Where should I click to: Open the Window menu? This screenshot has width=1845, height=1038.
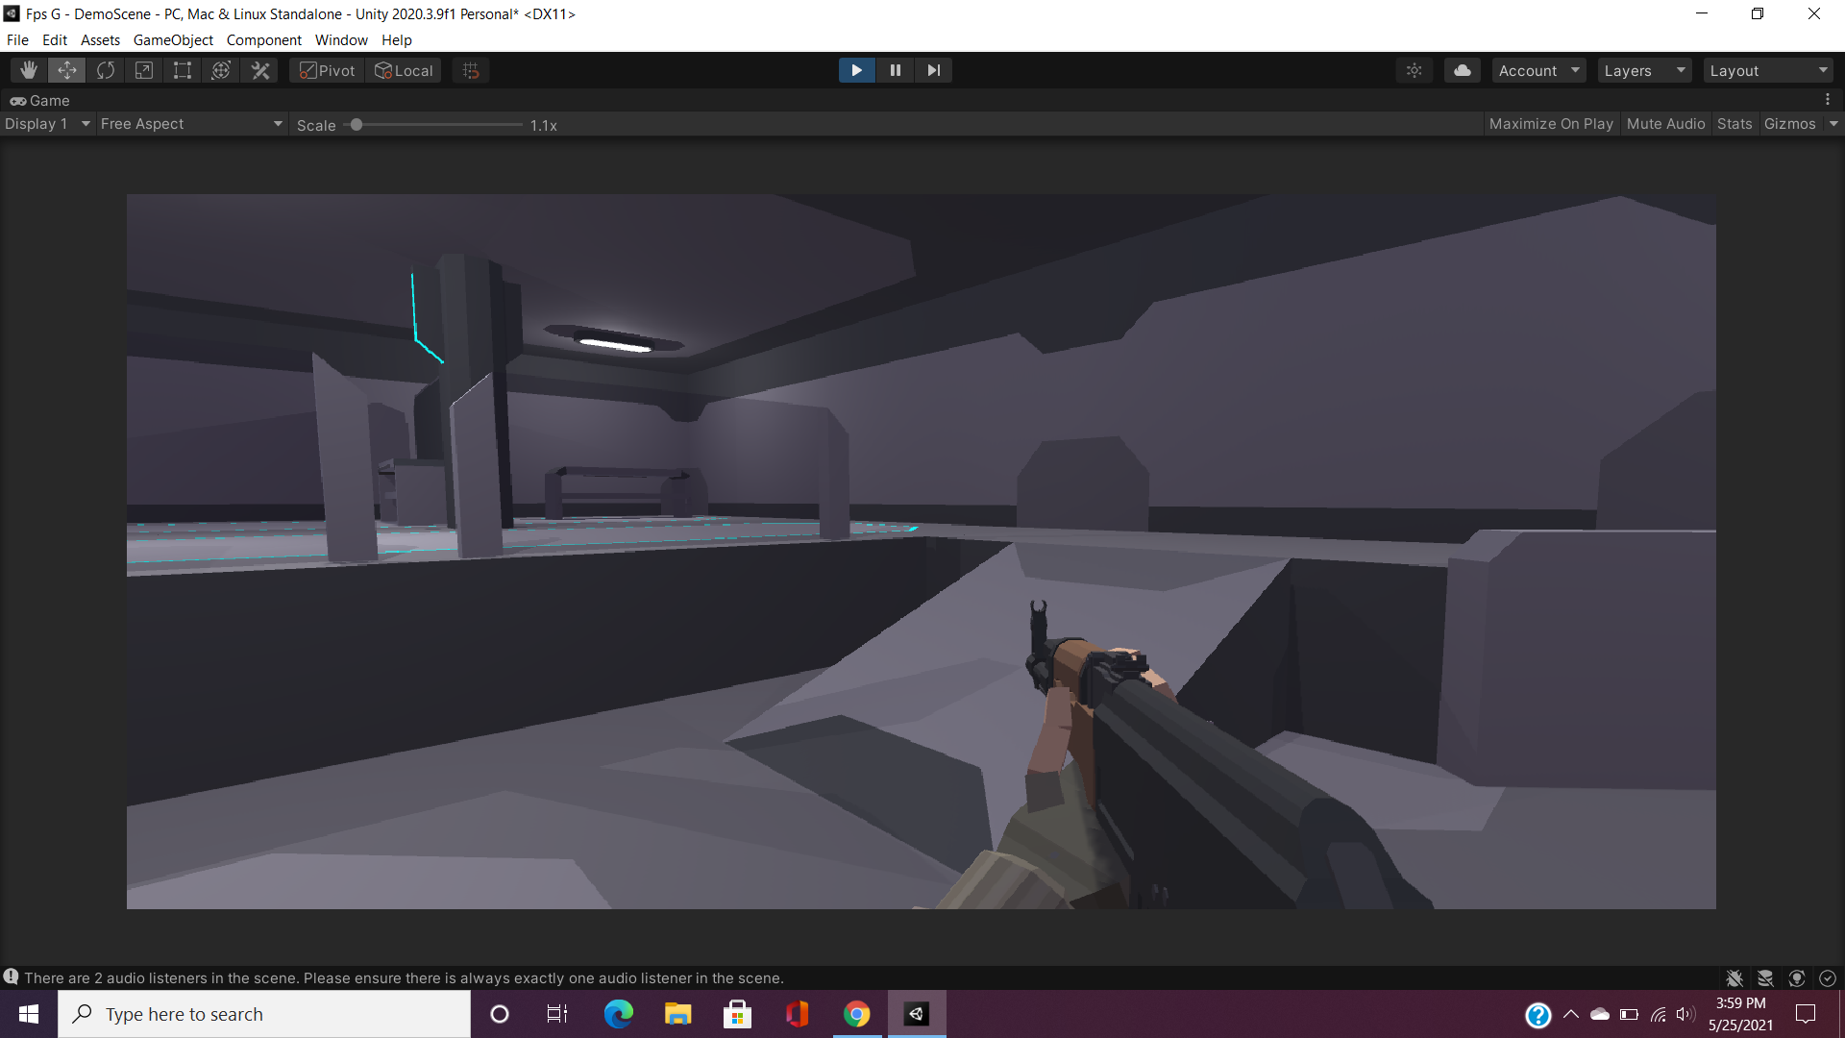[341, 39]
